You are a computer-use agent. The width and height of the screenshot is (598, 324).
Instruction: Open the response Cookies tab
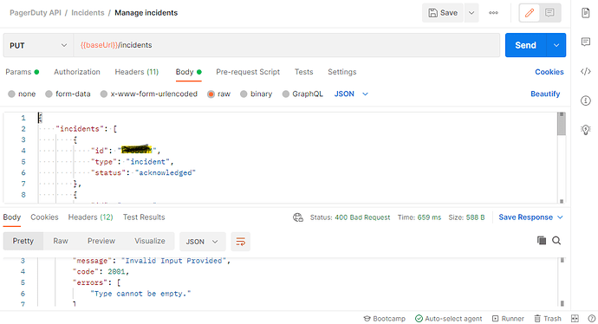point(44,217)
